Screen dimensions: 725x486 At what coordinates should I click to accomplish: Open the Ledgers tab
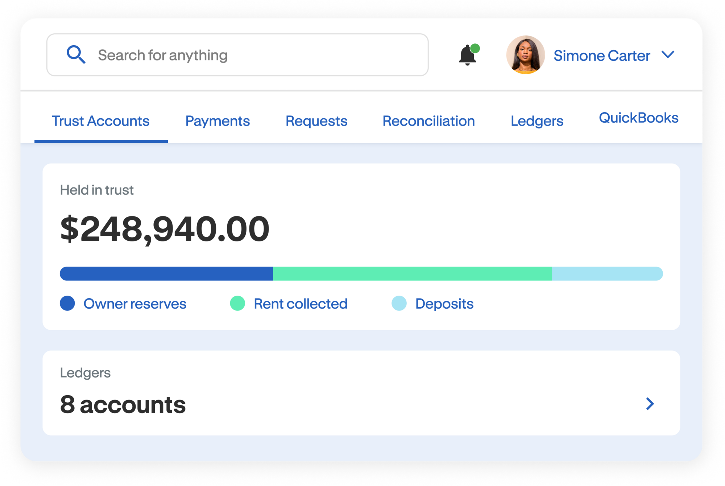point(537,121)
